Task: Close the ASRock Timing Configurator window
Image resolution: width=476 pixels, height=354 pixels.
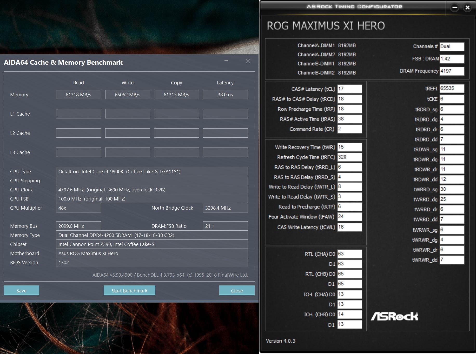Action: pos(467,8)
